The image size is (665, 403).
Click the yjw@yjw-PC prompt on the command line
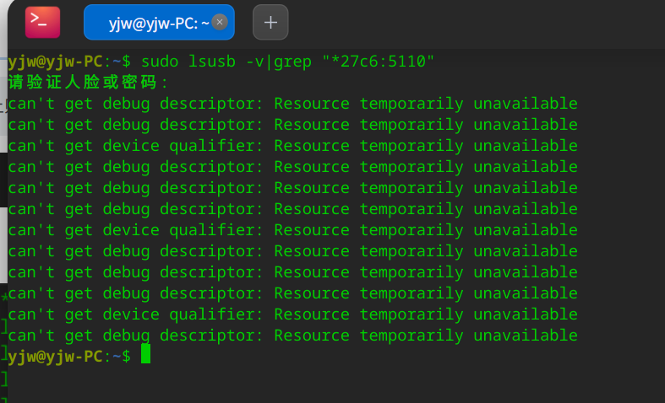(56, 62)
